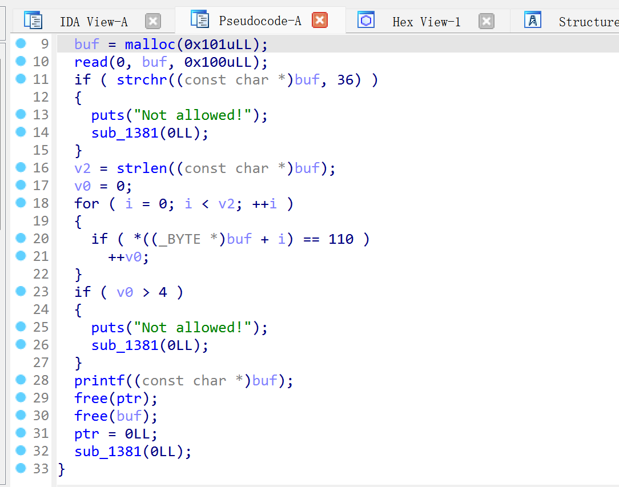Open the Structures tab
The height and width of the screenshot is (487, 619).
[588, 22]
